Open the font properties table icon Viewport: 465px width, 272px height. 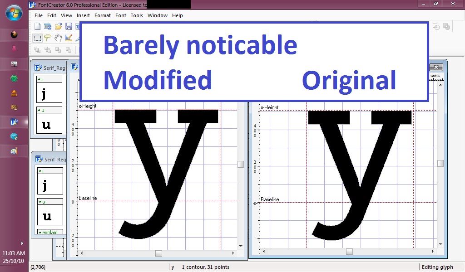click(x=47, y=27)
